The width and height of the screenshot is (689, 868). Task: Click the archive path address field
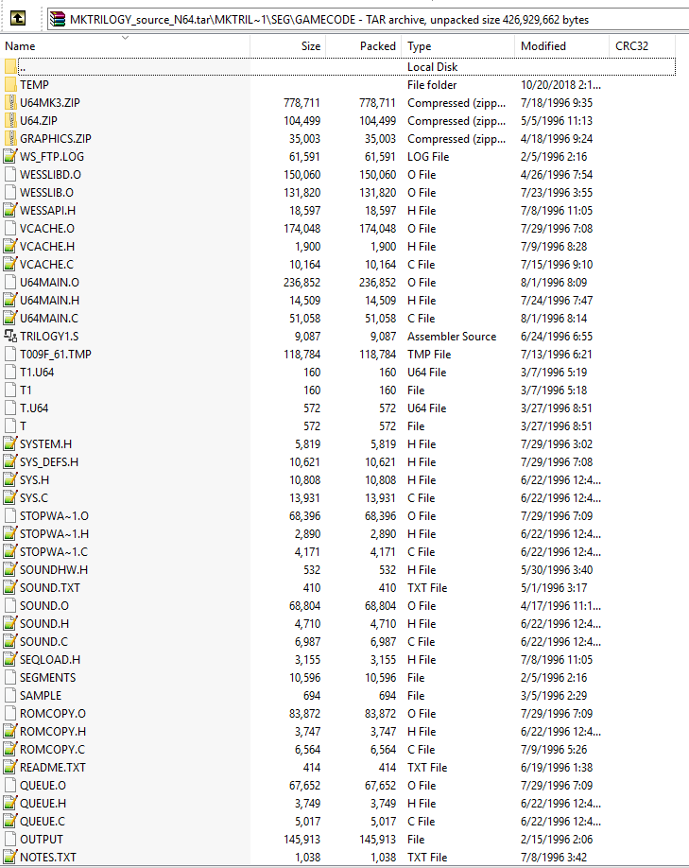point(368,19)
